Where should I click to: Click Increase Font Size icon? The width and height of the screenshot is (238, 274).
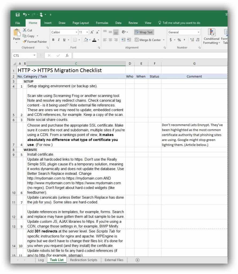tap(92, 32)
